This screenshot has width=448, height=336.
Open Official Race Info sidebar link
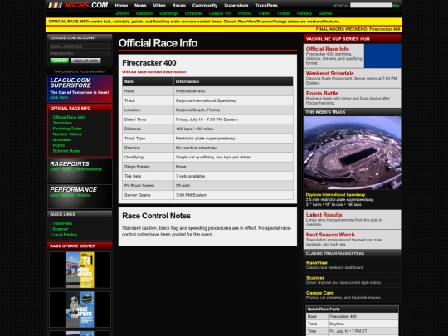69,117
